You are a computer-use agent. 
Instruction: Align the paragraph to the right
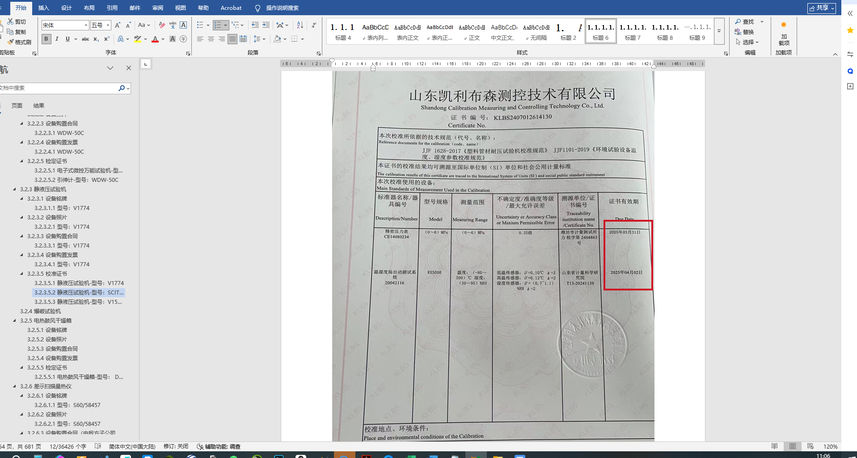pyautogui.click(x=222, y=39)
